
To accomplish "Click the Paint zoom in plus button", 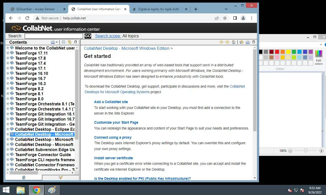I will pos(321,151).
